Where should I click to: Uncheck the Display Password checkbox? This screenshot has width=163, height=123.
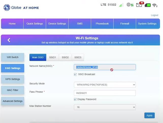coord(75,99)
